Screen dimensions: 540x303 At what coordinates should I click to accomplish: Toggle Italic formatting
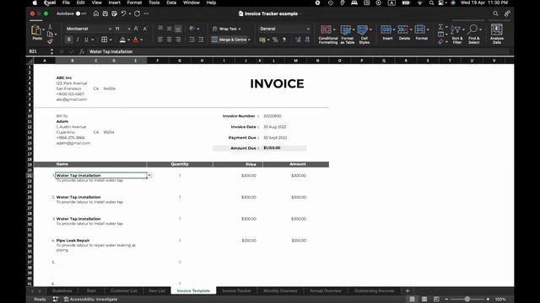point(78,40)
